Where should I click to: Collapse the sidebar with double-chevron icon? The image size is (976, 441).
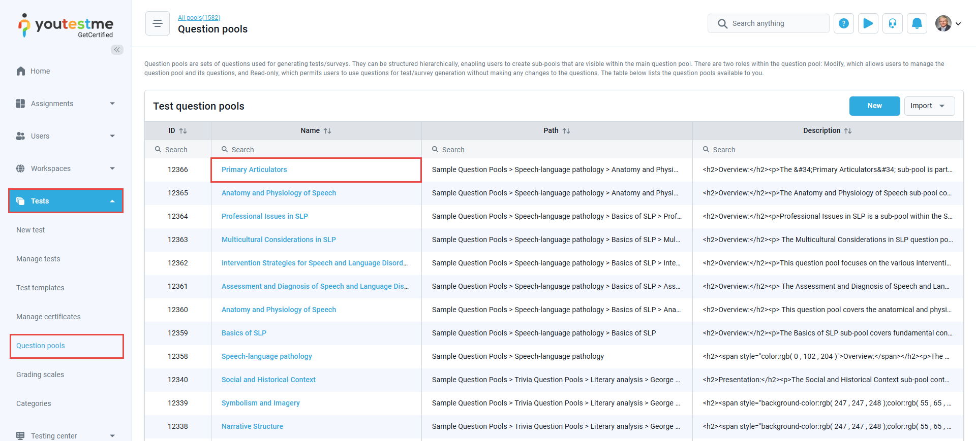pyautogui.click(x=117, y=50)
